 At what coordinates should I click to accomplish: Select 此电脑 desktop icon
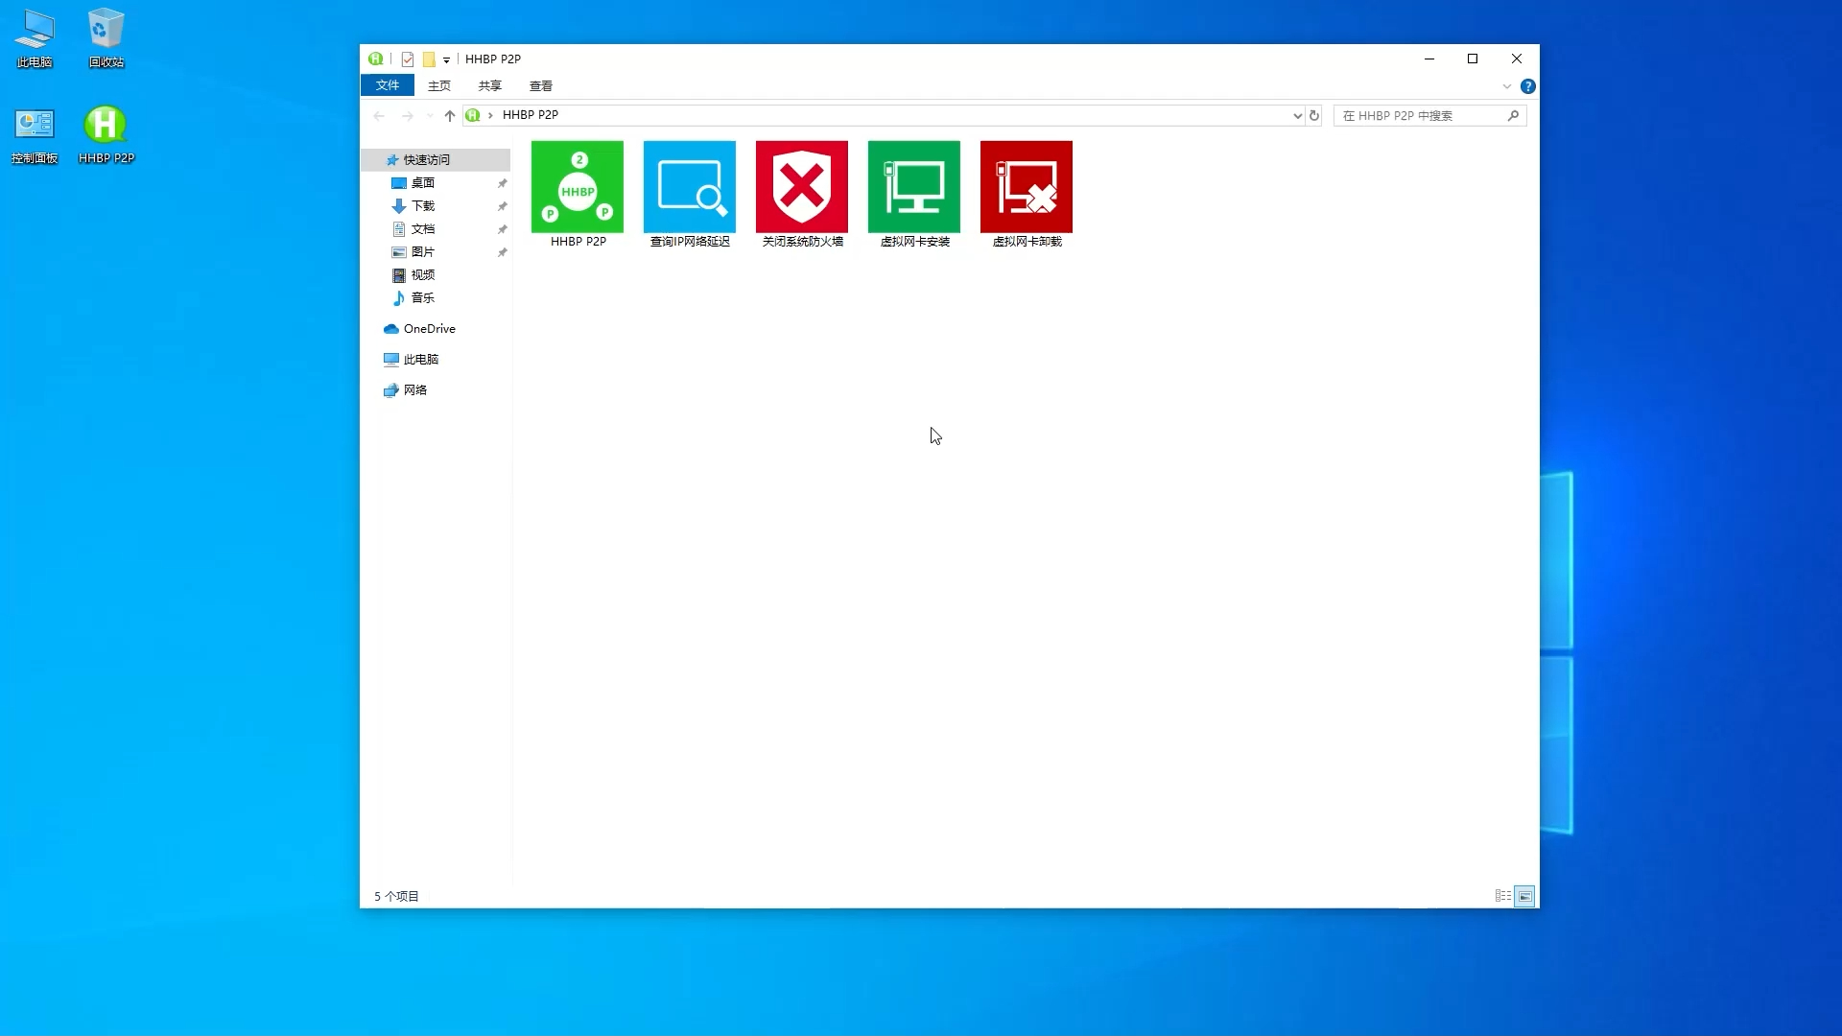tap(35, 38)
